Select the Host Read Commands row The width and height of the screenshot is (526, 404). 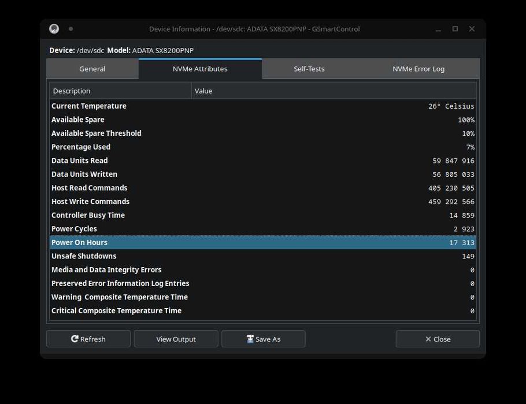(262, 188)
